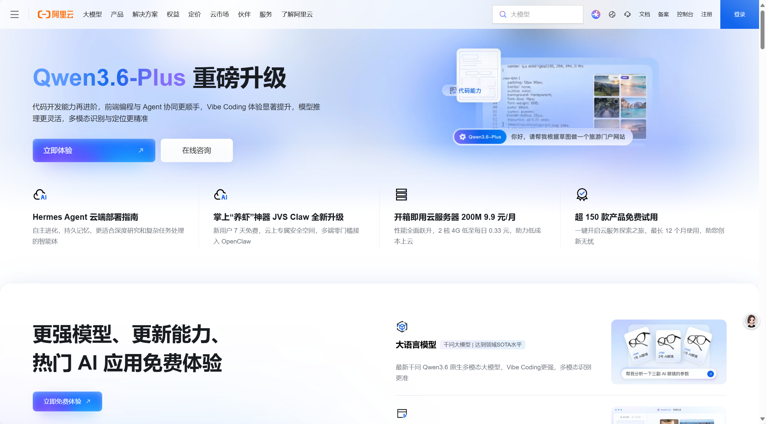Click the scrollbar up arrow
The height and width of the screenshot is (424, 766).
(762, 5)
